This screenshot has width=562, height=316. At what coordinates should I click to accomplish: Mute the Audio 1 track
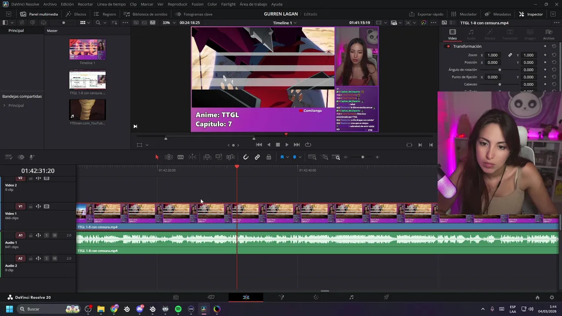click(x=54, y=235)
